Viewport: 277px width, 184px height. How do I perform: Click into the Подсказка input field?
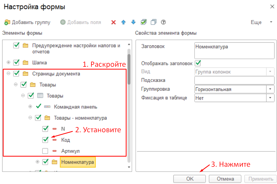[234, 80]
